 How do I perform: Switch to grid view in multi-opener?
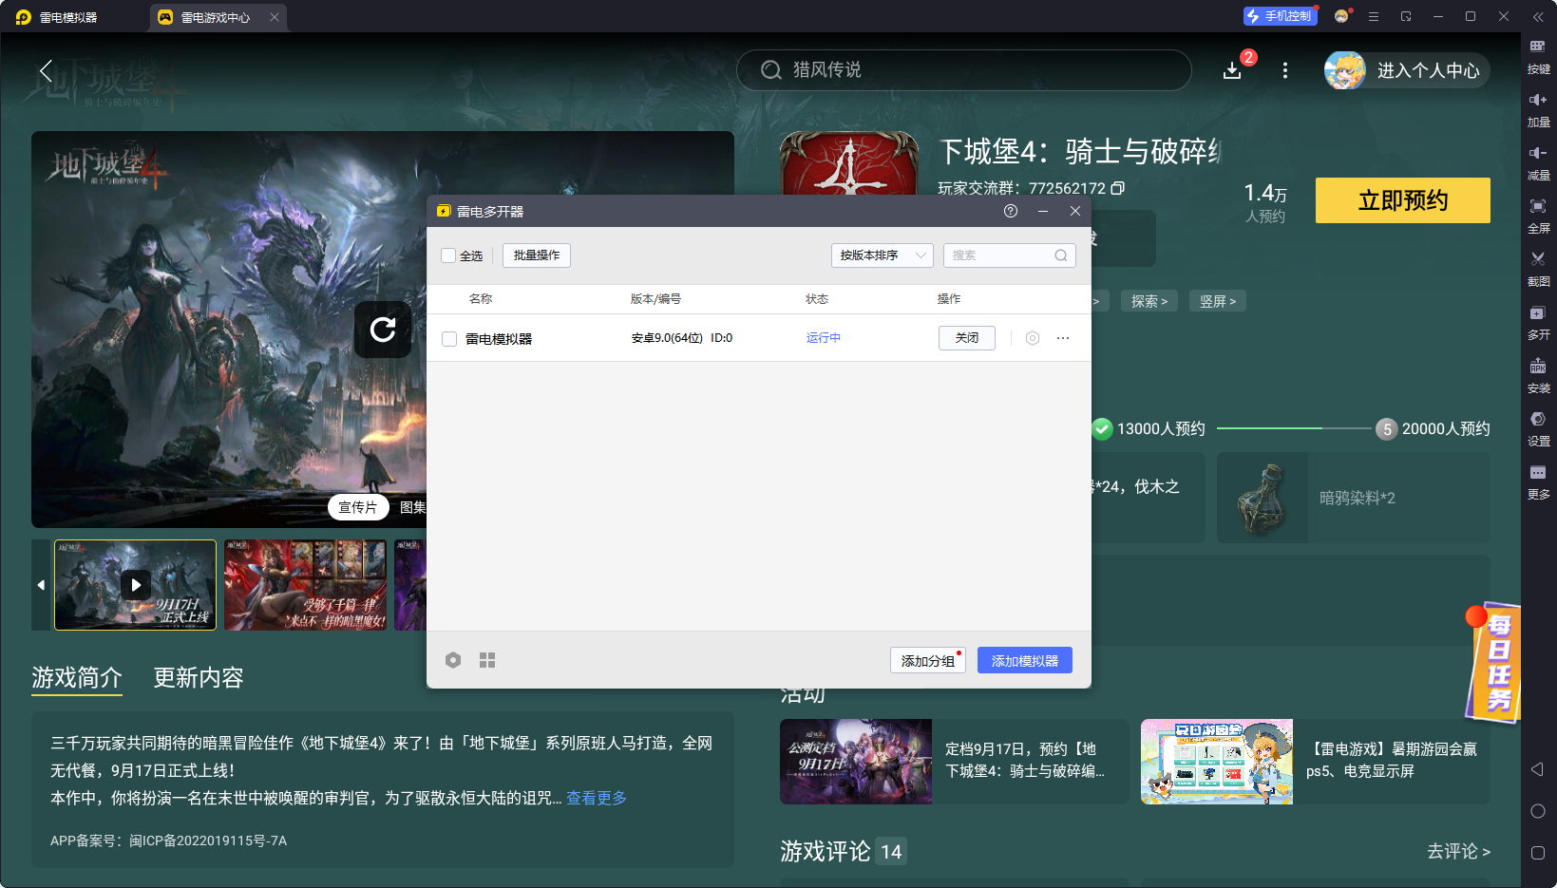pos(487,660)
